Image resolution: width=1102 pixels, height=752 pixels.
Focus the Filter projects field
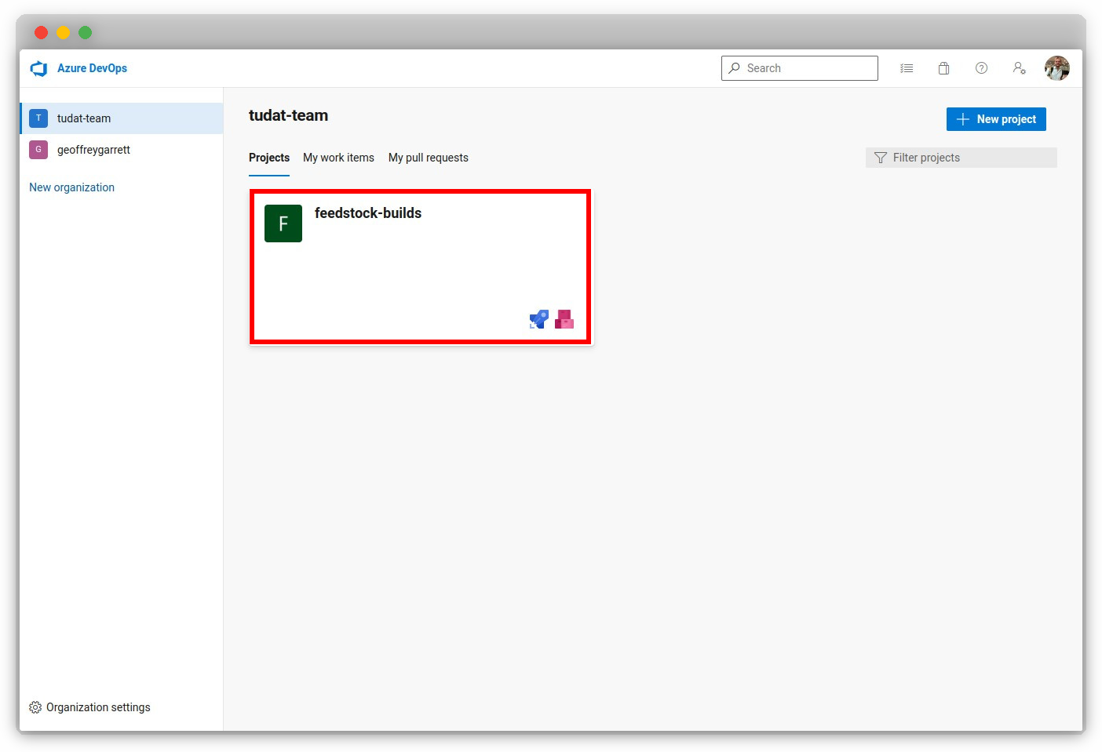(x=962, y=158)
